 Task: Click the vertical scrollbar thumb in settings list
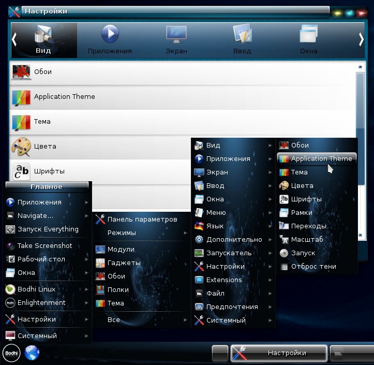coord(360,128)
